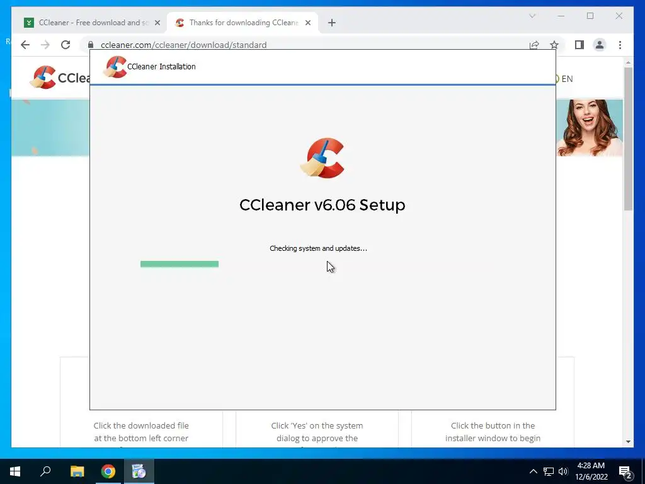Screen dimensions: 645x484
Task: Click 'Checking system and updates...' text
Action: (x=318, y=248)
